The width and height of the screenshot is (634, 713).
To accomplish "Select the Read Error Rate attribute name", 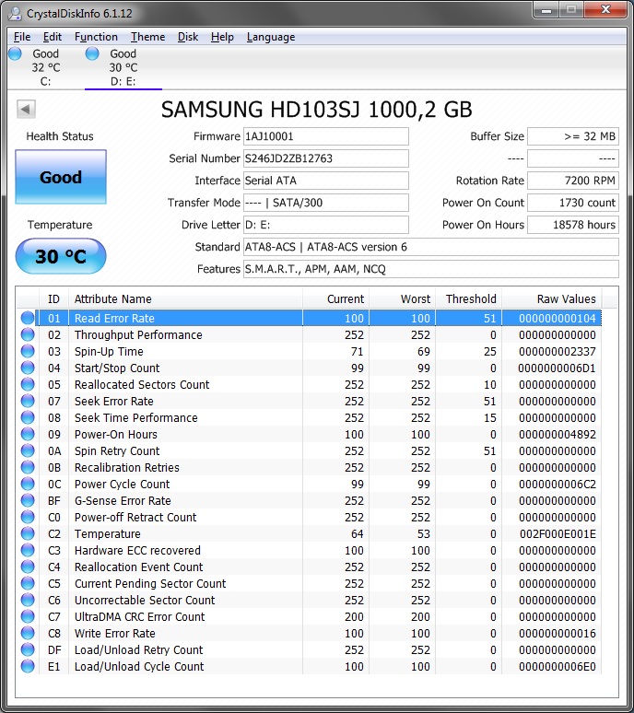I will tap(114, 319).
